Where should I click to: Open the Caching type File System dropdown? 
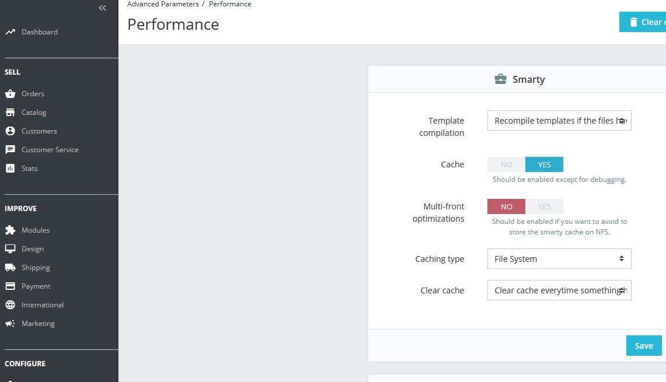pos(559,259)
